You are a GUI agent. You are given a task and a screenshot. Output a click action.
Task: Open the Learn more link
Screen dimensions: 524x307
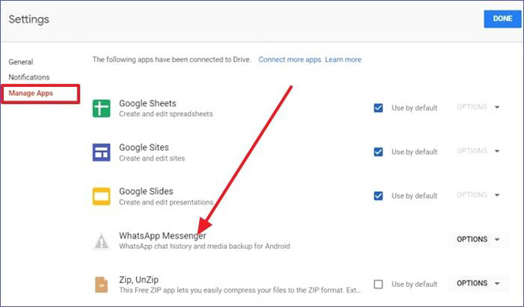point(343,60)
